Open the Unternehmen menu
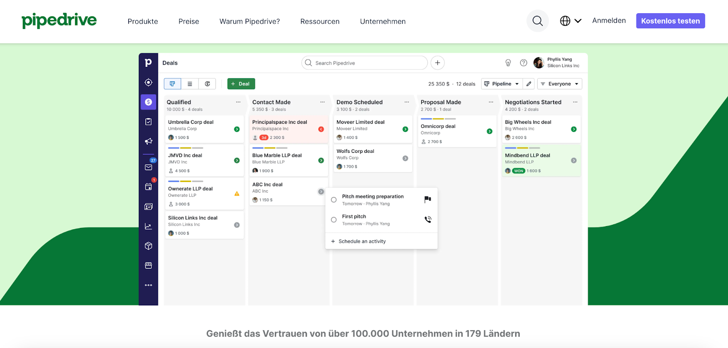Image resolution: width=728 pixels, height=348 pixels. click(x=383, y=21)
